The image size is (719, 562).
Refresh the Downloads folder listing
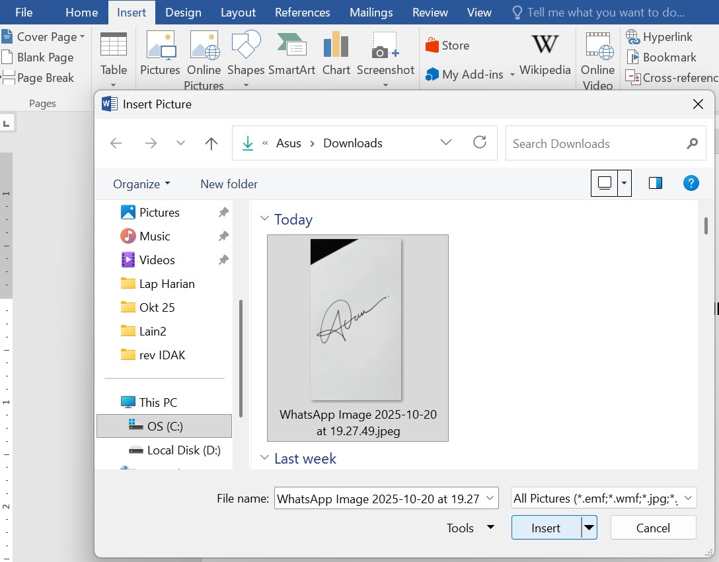pos(480,143)
